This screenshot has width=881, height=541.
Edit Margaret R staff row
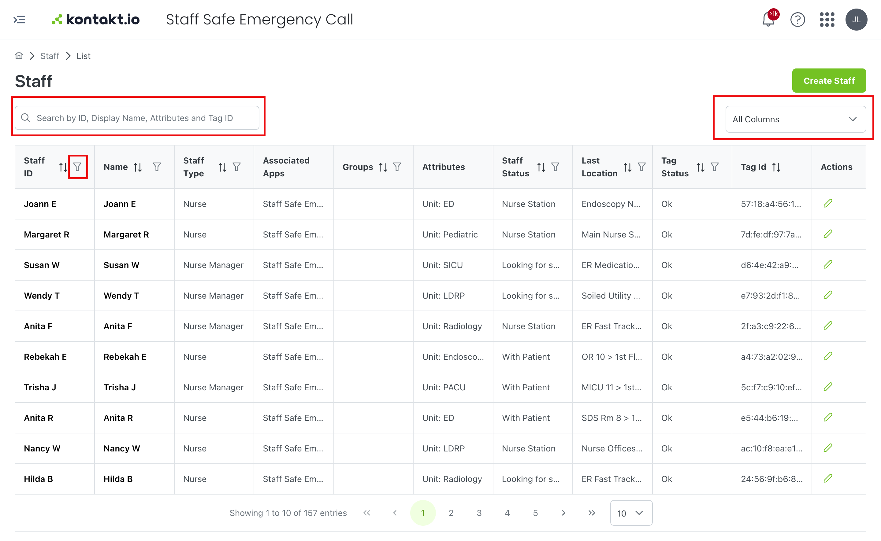click(x=828, y=234)
